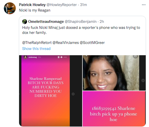Click the share icon on the photo image
Screen dimensions: 149x127
click(135, 56)
